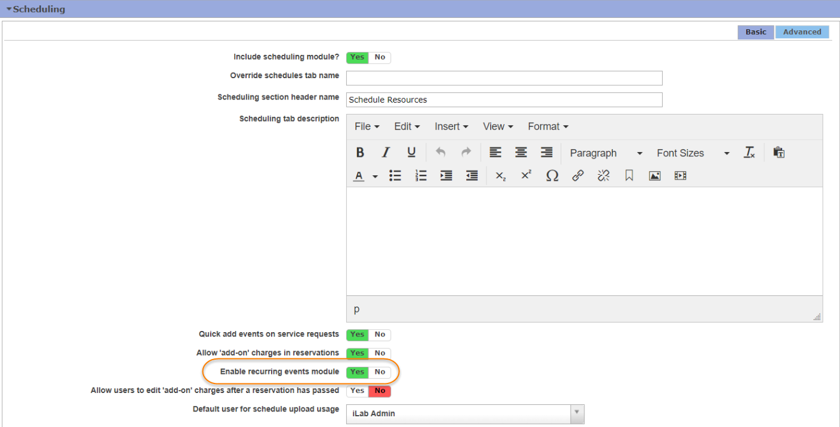840x427 pixels.
Task: Clear formatting with the Tx icon
Action: tap(749, 153)
